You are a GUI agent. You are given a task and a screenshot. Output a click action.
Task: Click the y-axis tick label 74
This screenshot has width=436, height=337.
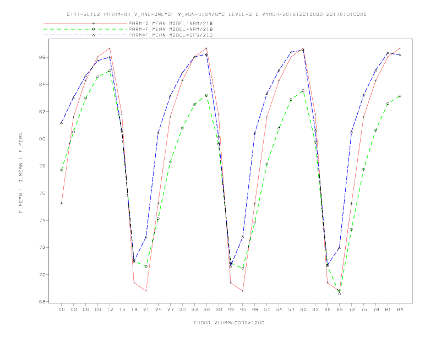tap(41, 220)
